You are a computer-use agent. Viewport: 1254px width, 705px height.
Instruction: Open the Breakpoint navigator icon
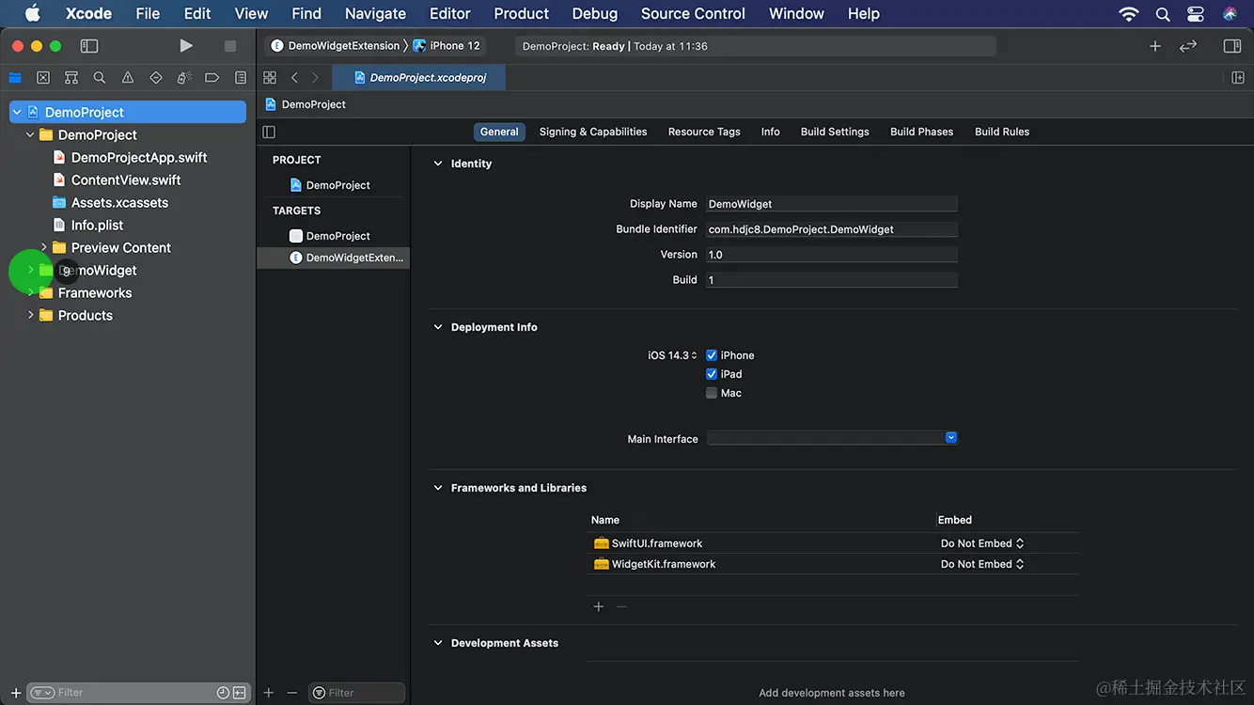212,78
